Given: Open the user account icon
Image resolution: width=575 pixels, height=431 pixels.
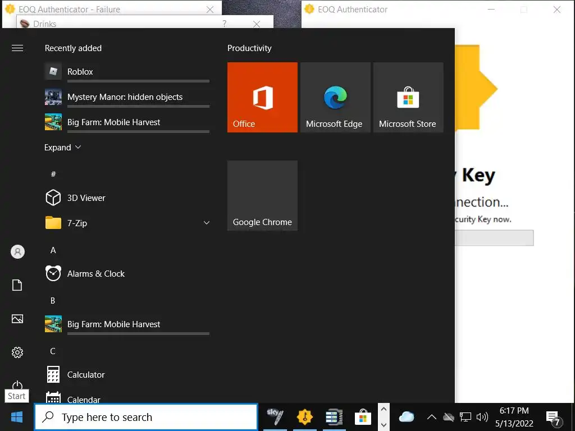Looking at the screenshot, I should click(17, 252).
